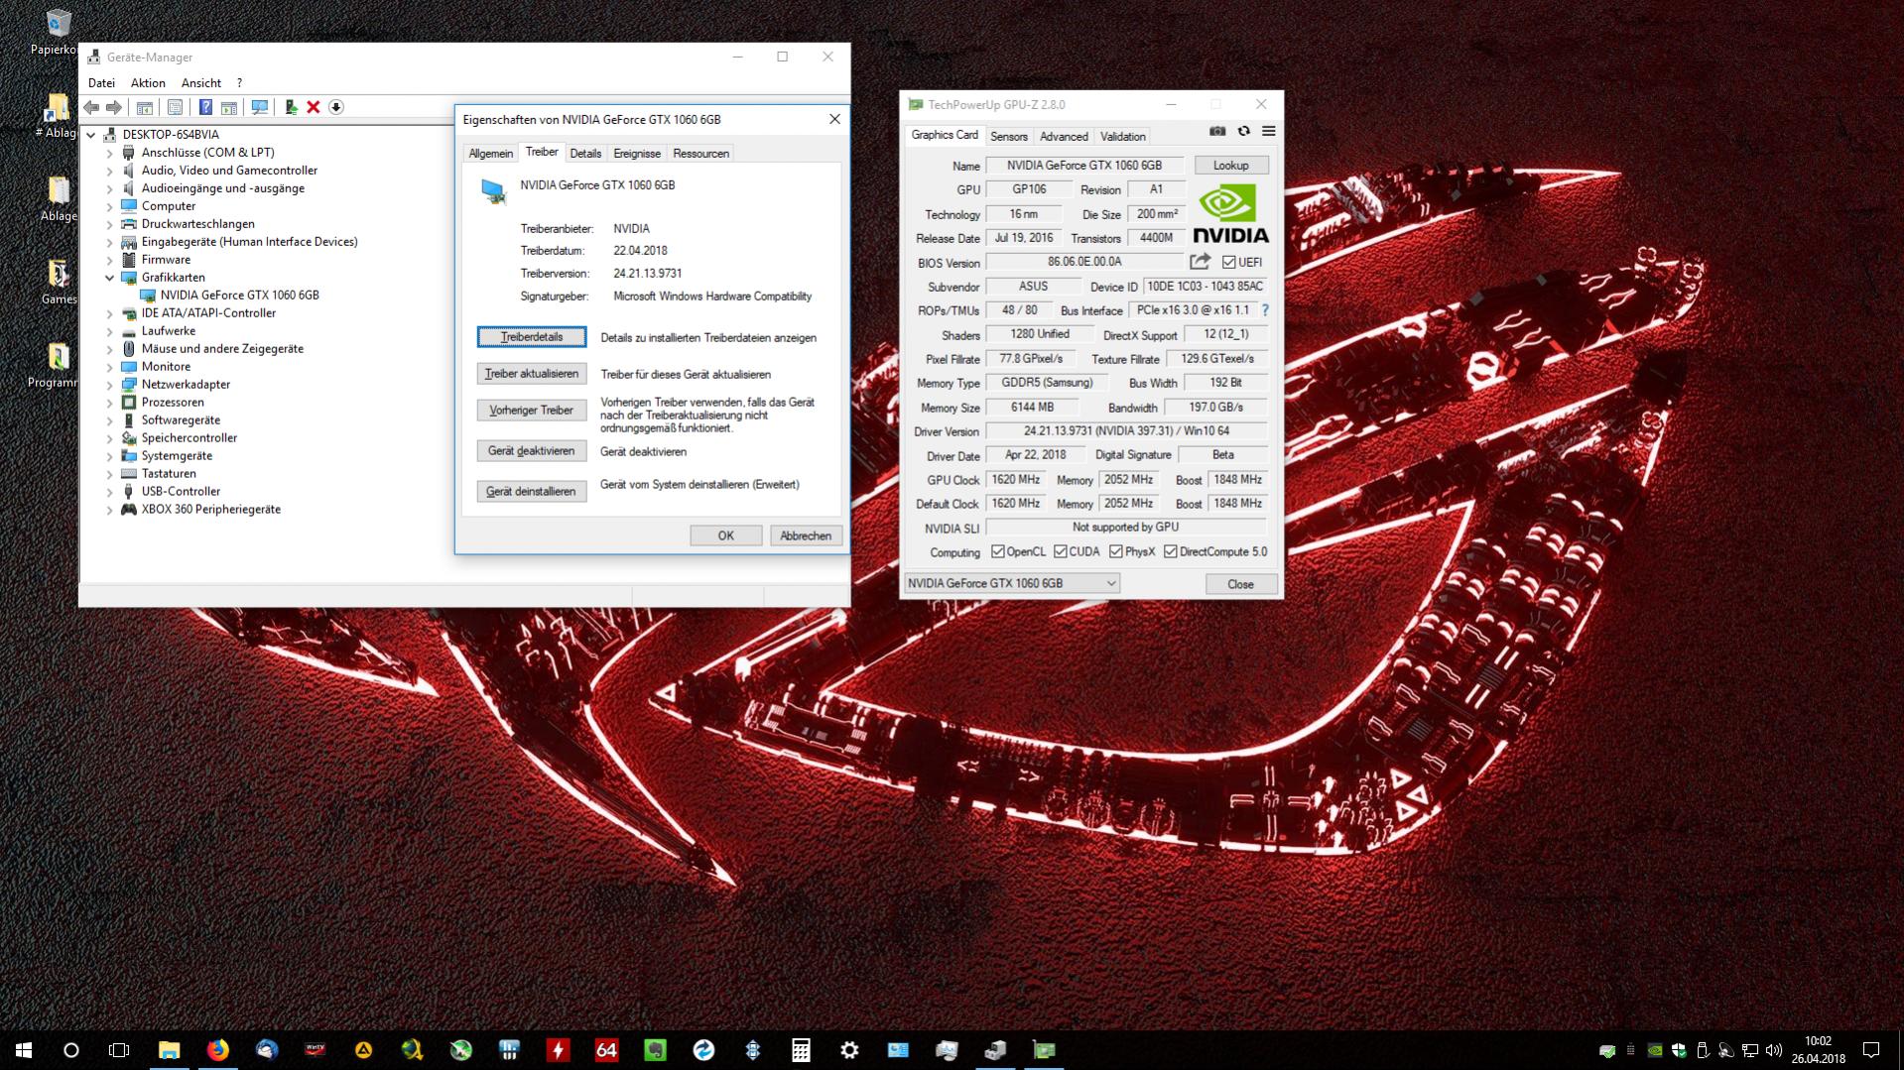Click the Gerät deinstallieren button
The height and width of the screenshot is (1070, 1904).
pyautogui.click(x=532, y=492)
